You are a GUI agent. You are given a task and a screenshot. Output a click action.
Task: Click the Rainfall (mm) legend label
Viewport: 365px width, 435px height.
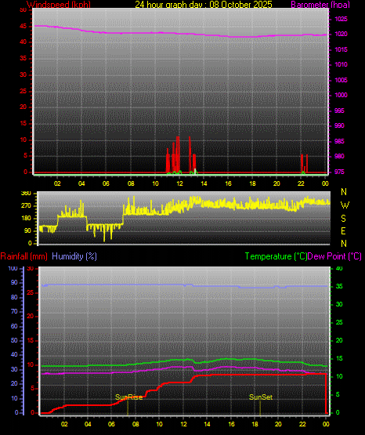coord(23,256)
